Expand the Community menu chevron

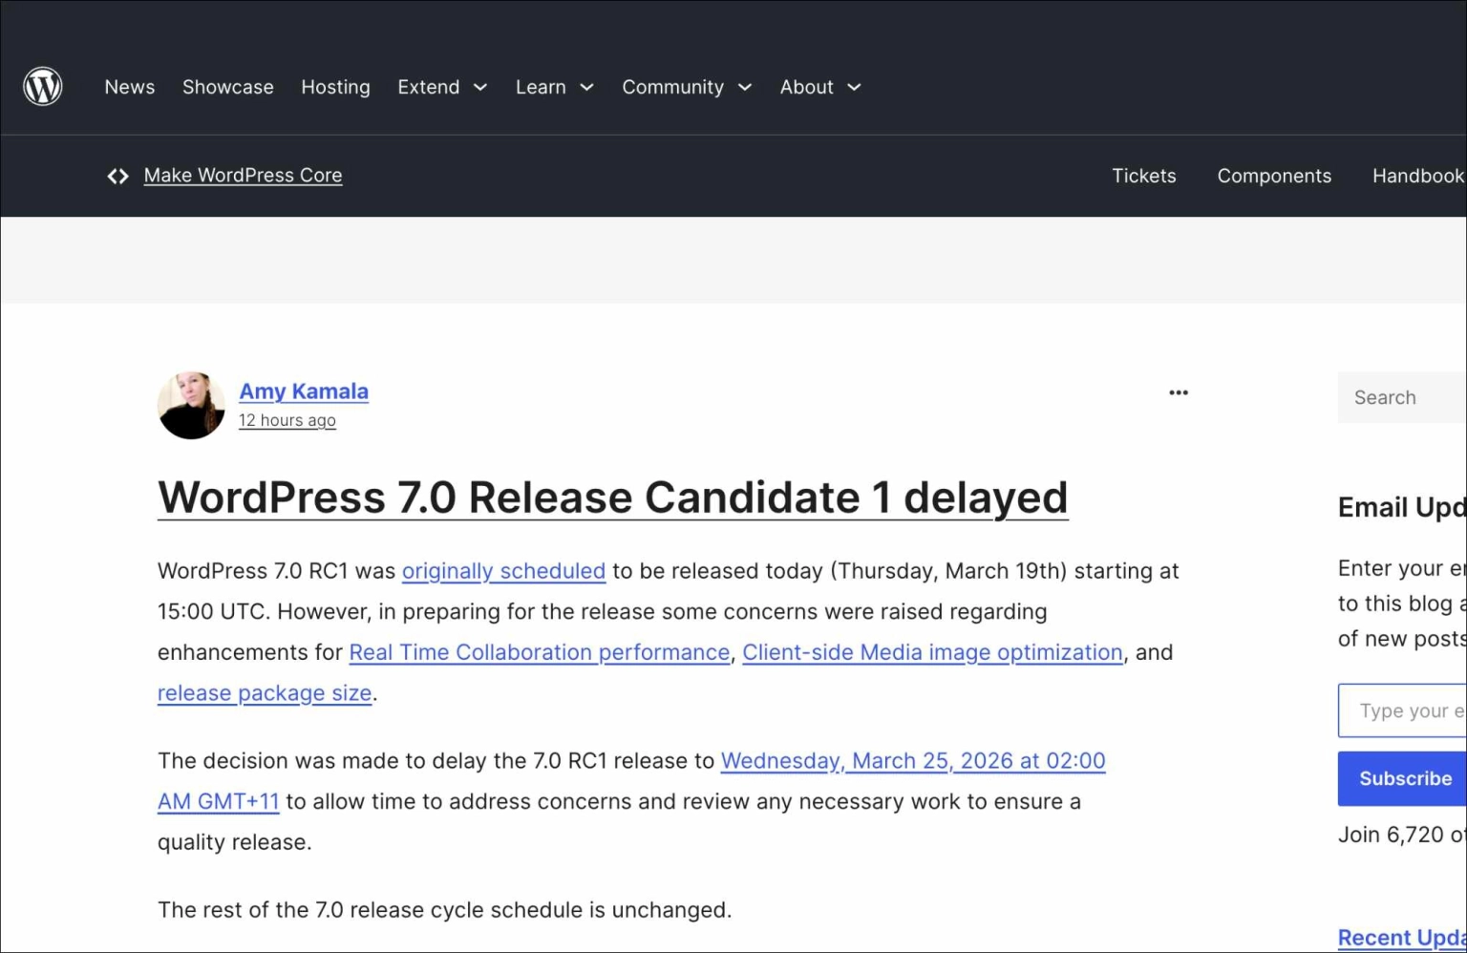[x=745, y=87]
